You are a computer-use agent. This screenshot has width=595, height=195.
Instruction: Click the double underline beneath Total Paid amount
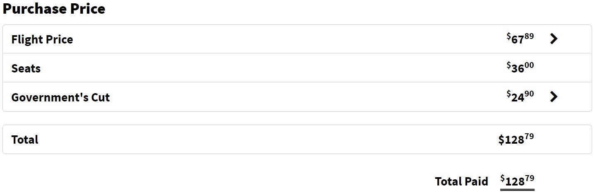(x=517, y=190)
